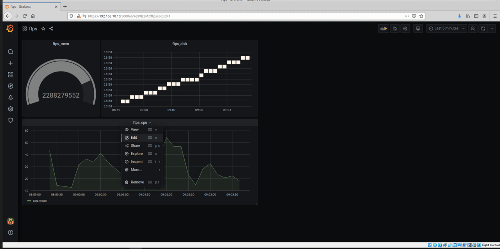Click the ftps_mem panel title
Screen dimensions: 500x249
[61, 44]
